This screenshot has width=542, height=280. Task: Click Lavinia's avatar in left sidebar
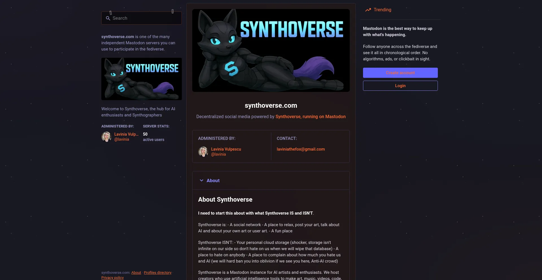click(x=106, y=137)
